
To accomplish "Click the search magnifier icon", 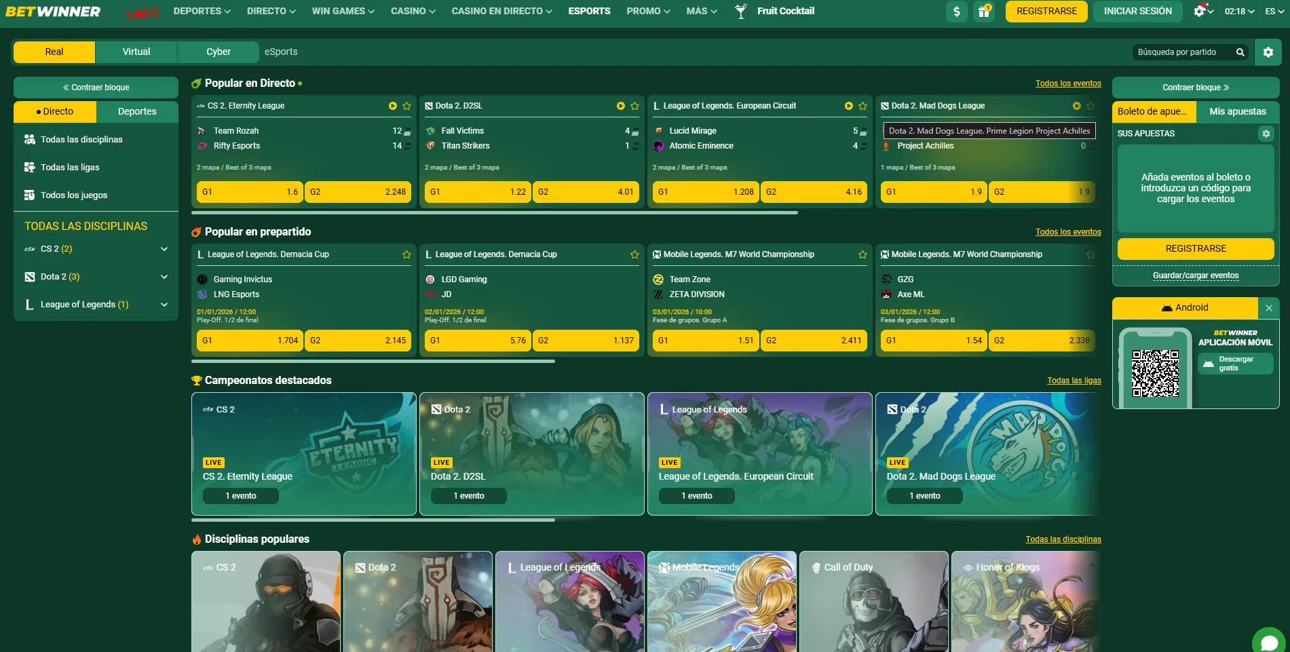I will pos(1240,52).
